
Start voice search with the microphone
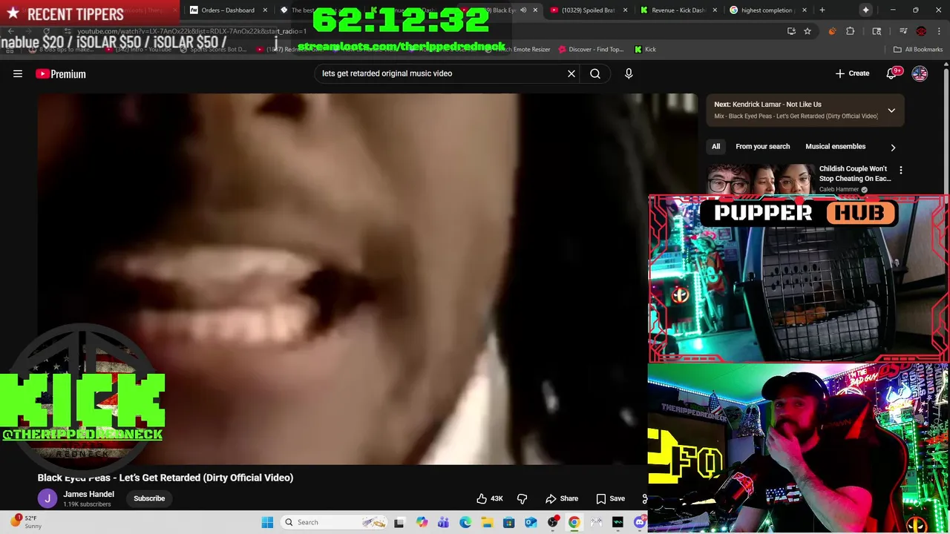point(629,73)
